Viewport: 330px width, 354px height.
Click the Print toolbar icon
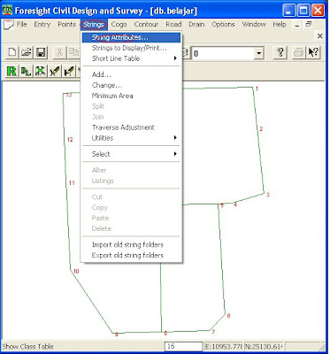click(299, 53)
